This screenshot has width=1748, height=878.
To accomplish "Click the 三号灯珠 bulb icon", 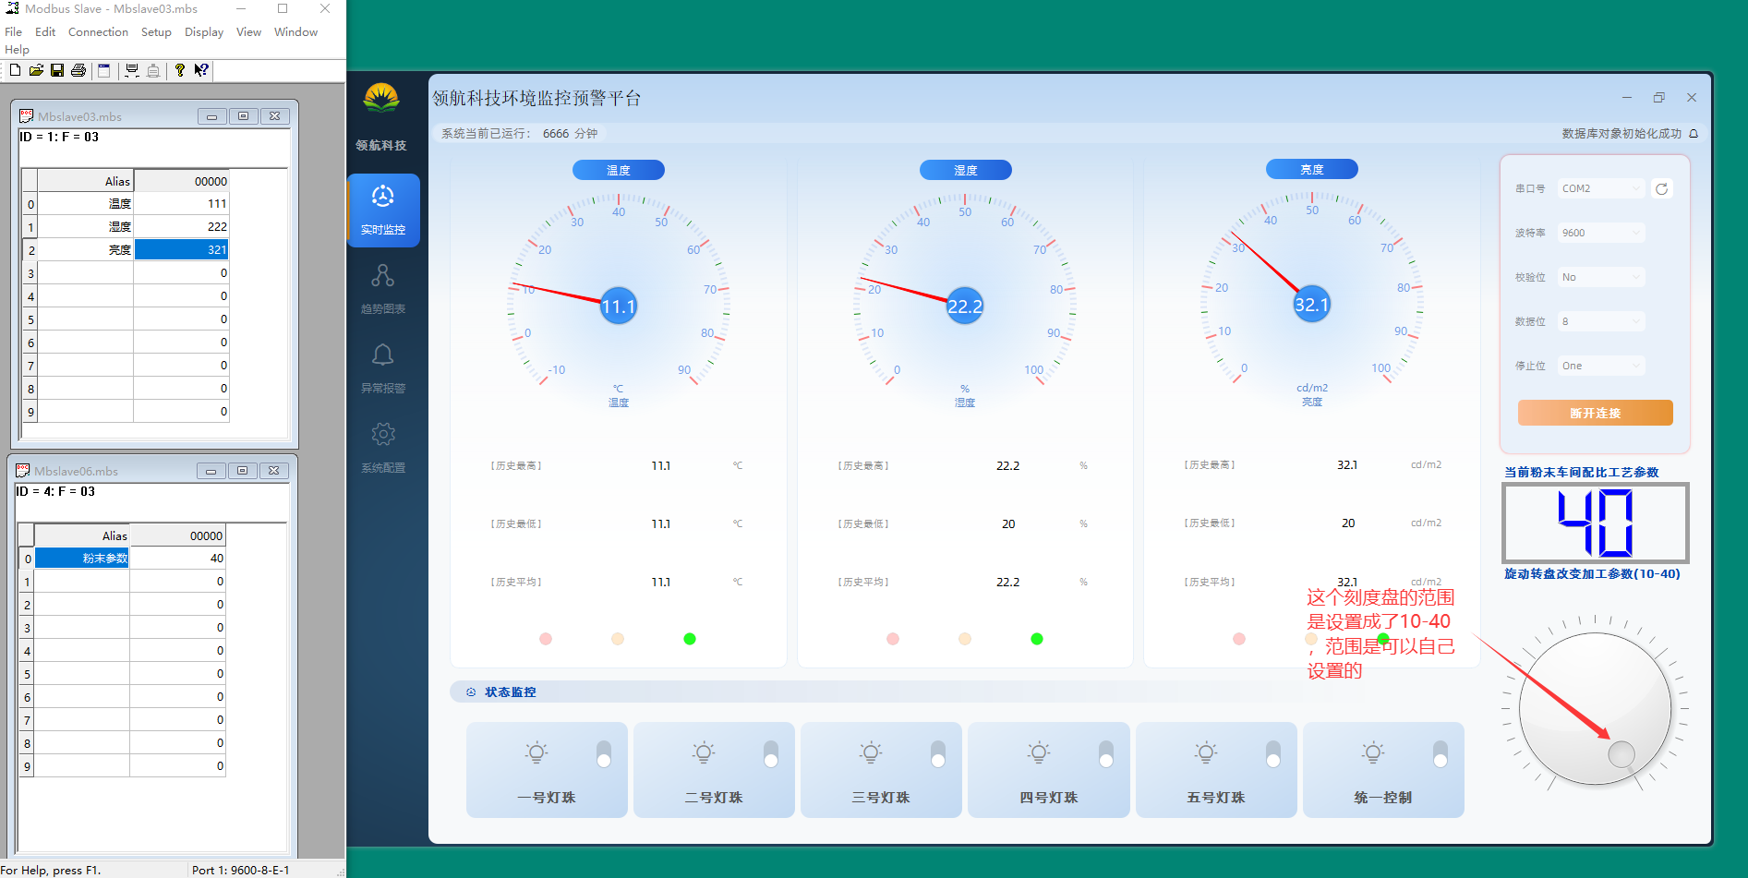I will point(871,752).
